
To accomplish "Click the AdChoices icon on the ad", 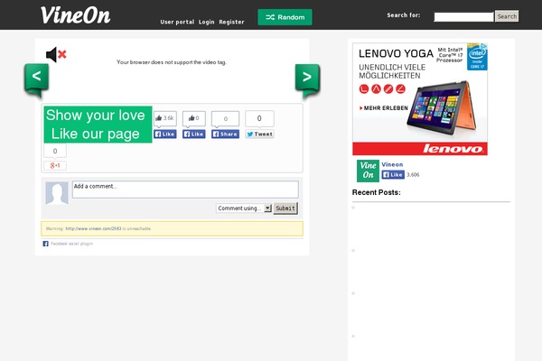I will tap(483, 46).
